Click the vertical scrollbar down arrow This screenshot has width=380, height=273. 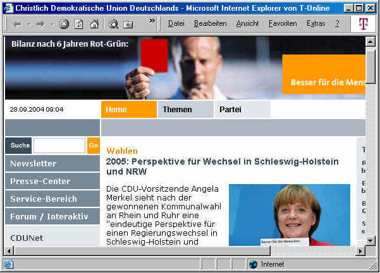(370, 240)
